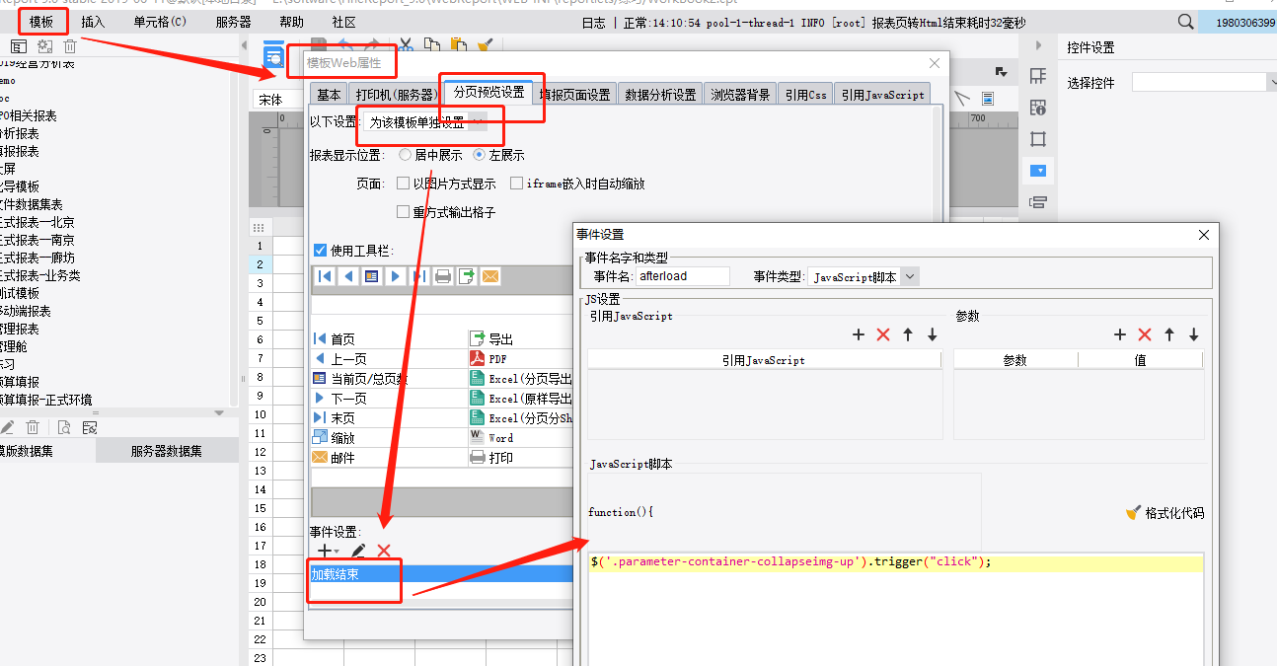
Task: Open the 事件类型 JavaScript脚本 dropdown
Action: 864,277
